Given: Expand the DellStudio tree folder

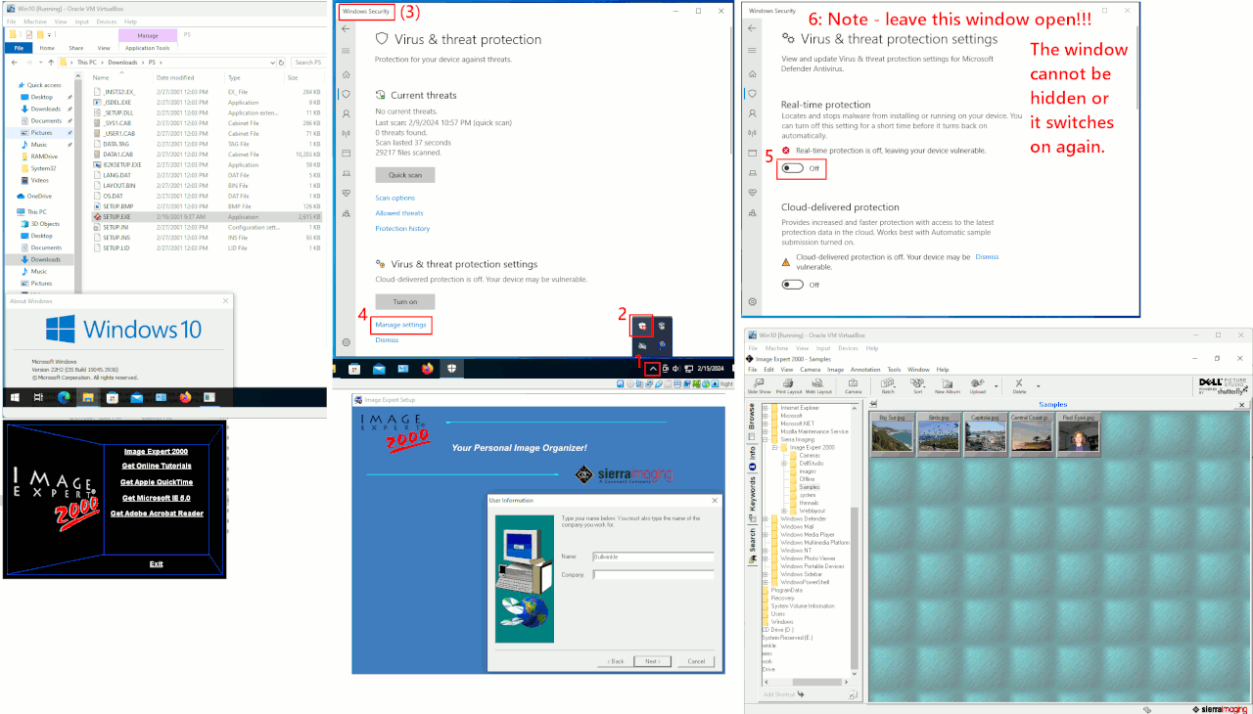Looking at the screenshot, I should [783, 463].
